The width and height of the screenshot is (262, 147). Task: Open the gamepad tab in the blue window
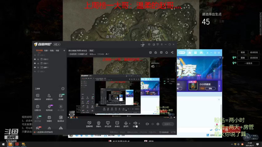coord(201,53)
